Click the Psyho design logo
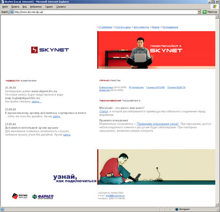Image resolution: width=220 pixels, height=212 pixels. pos(20,196)
